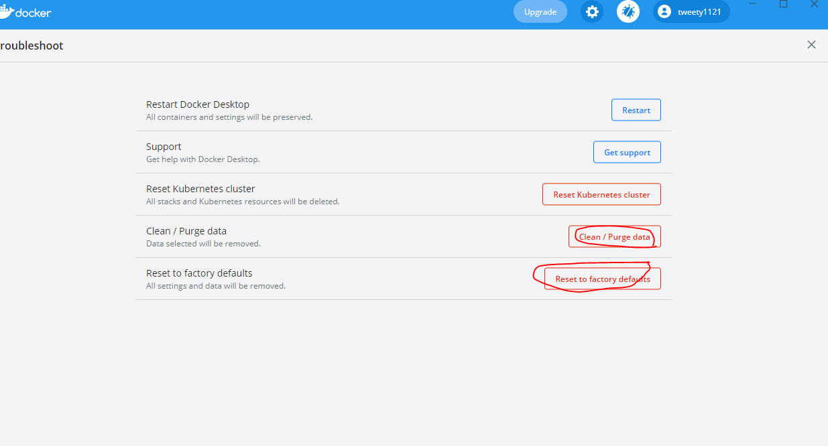Image resolution: width=828 pixels, height=446 pixels.
Task: Select the Restart Docker Desktop label
Action: point(198,104)
